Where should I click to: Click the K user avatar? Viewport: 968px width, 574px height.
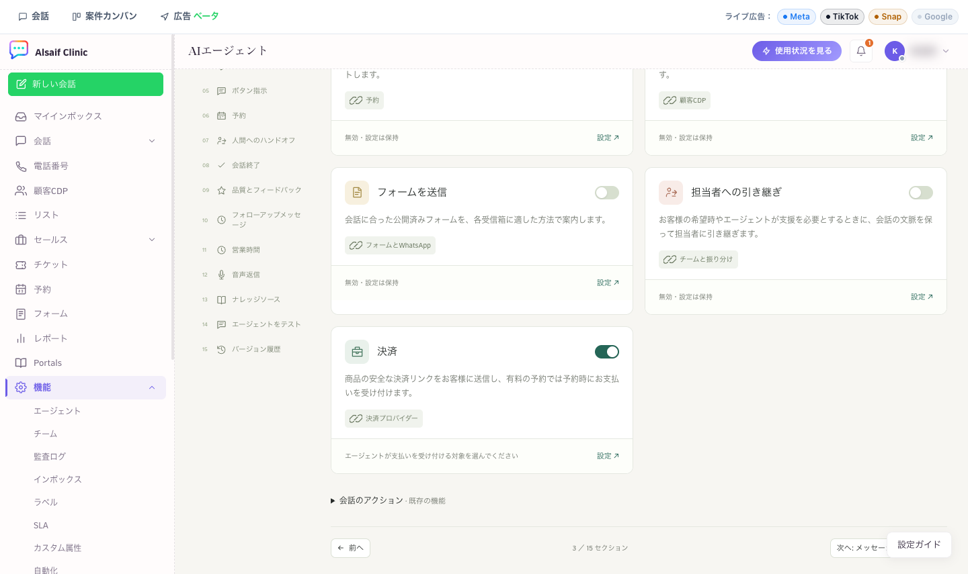(895, 51)
